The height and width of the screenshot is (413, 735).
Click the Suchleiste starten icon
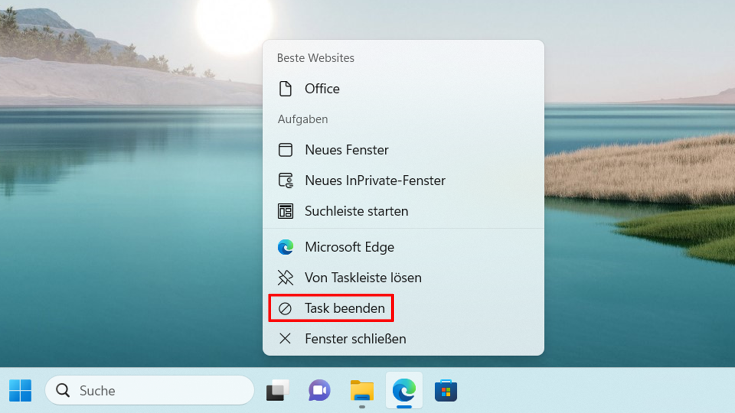[x=286, y=211]
